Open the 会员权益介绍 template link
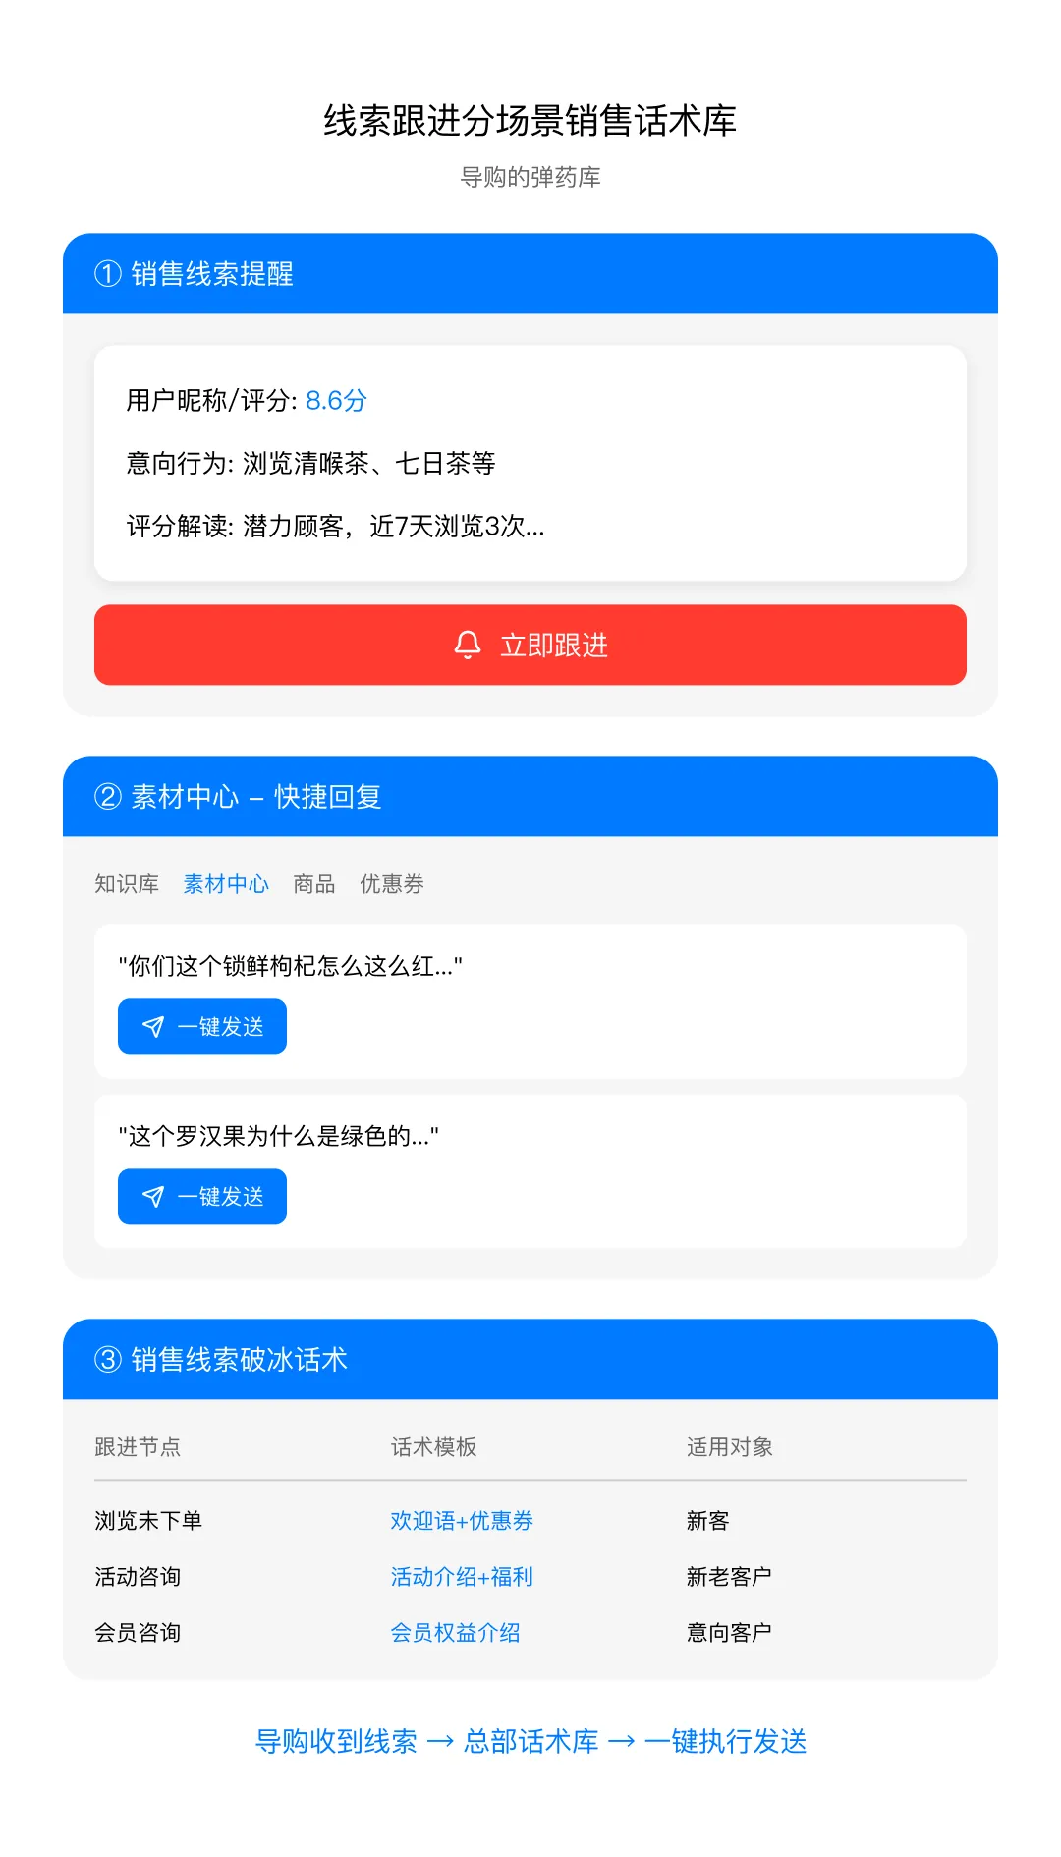Screen dimensions: 1061x1857 (x=455, y=1633)
